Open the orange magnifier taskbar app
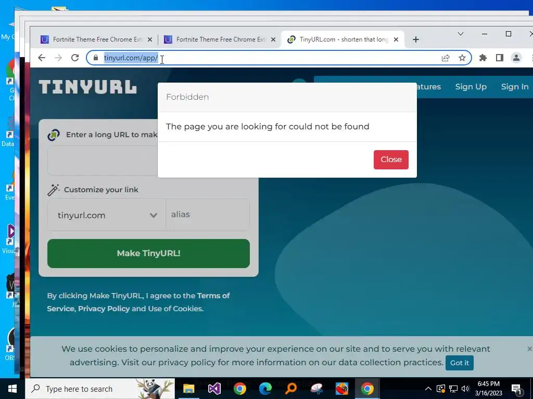 (291, 389)
